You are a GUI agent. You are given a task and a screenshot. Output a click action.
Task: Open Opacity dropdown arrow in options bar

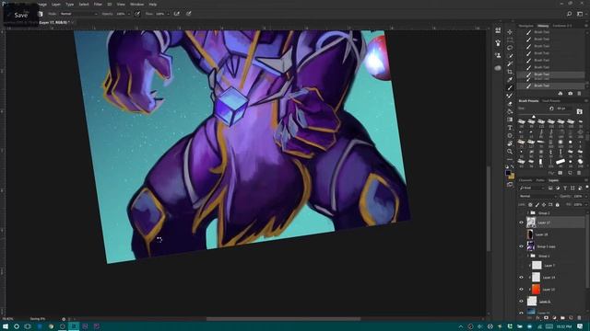(129, 14)
